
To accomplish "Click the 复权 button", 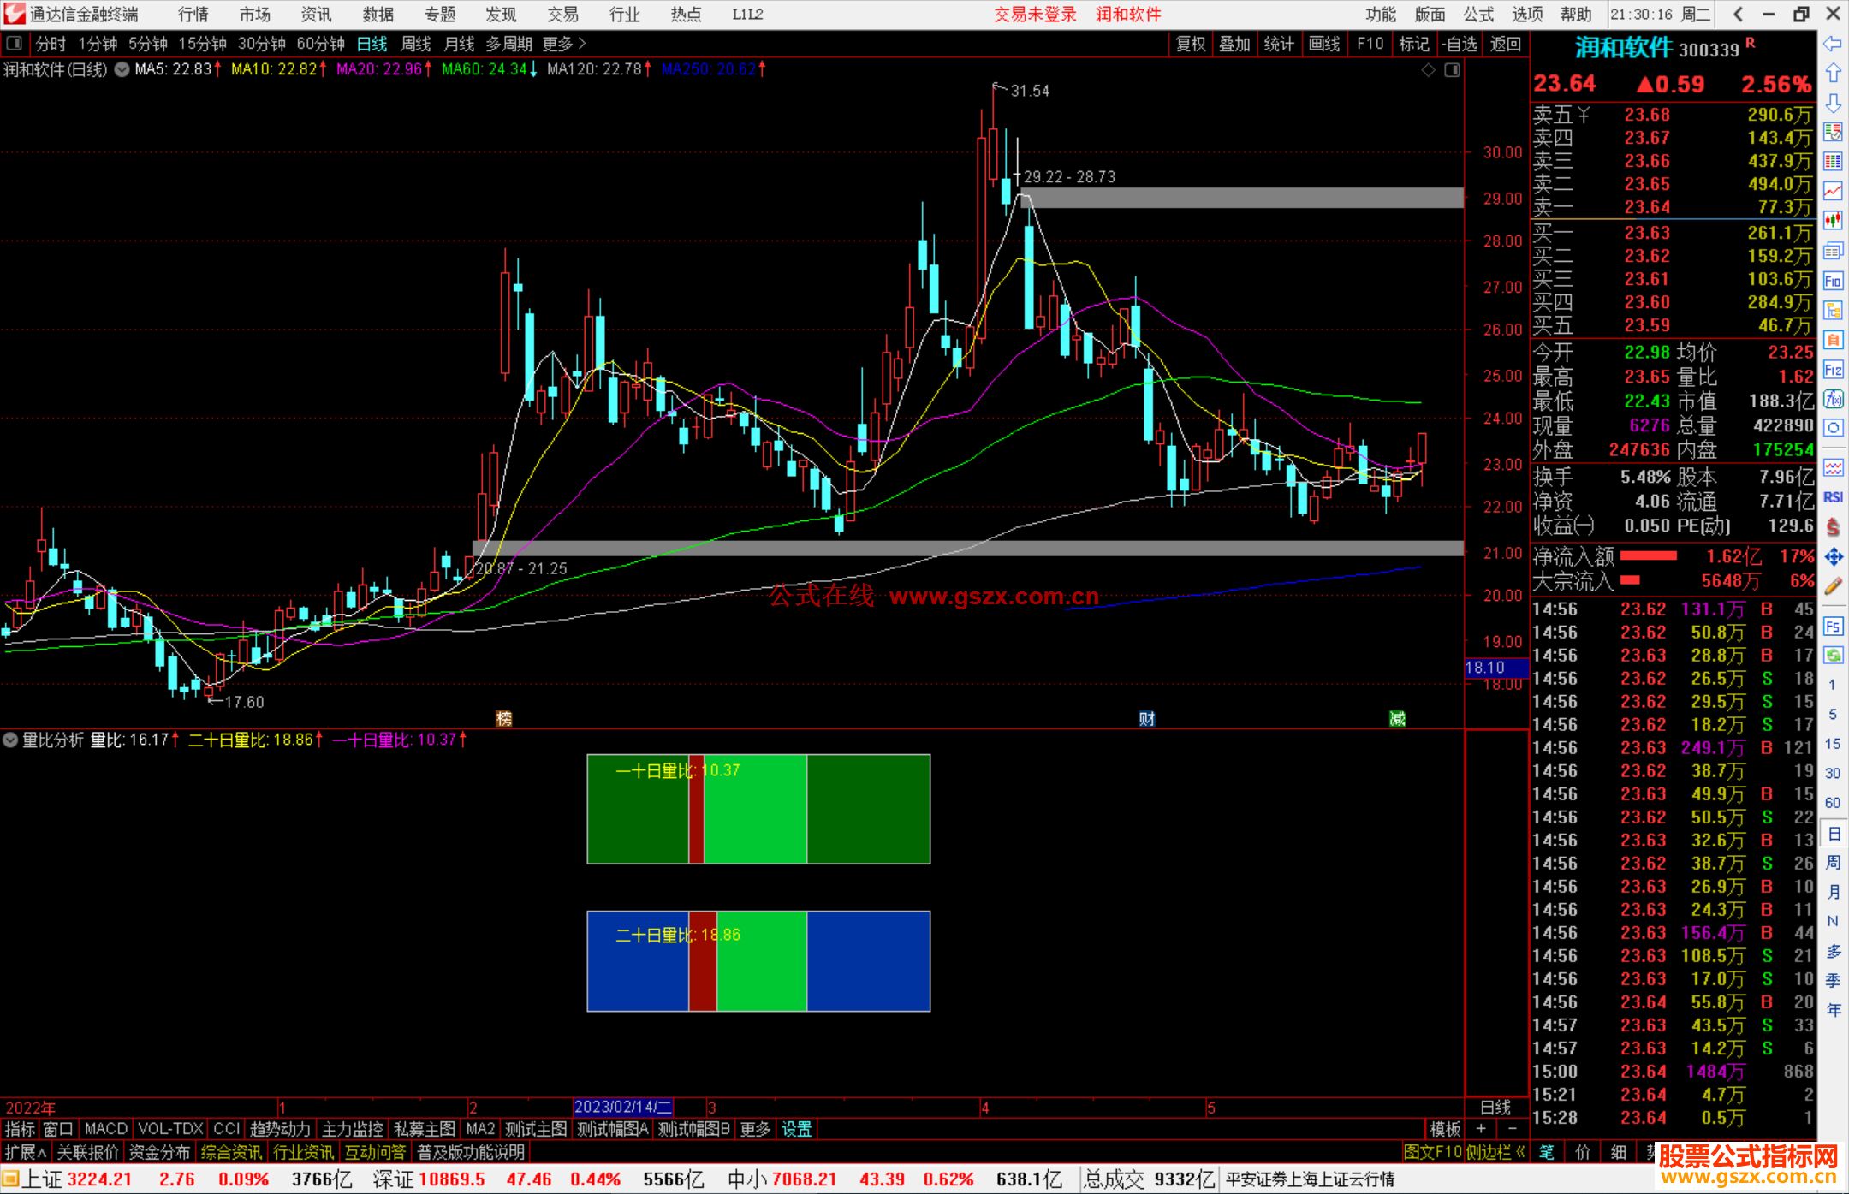I will click(1190, 44).
